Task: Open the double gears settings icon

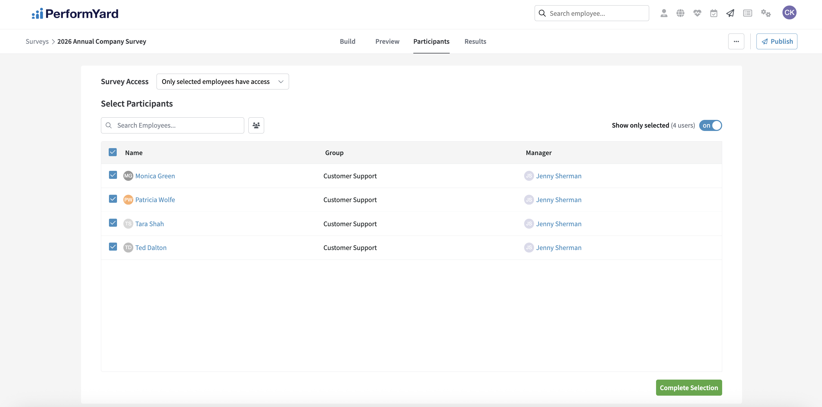Action: click(766, 13)
